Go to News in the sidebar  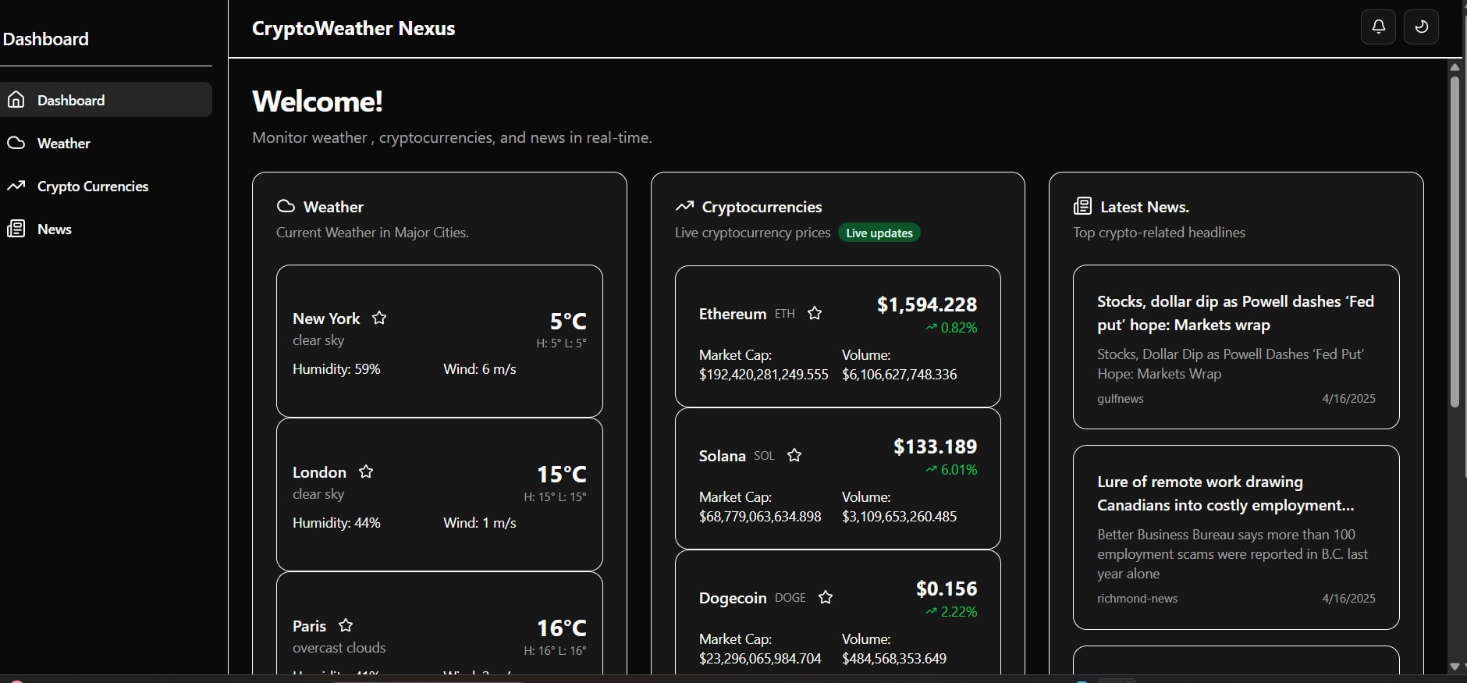55,229
